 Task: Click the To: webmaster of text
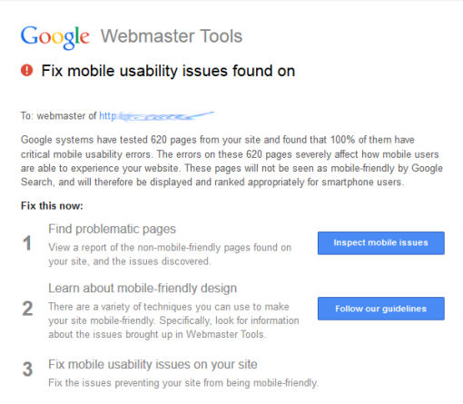[x=58, y=116]
